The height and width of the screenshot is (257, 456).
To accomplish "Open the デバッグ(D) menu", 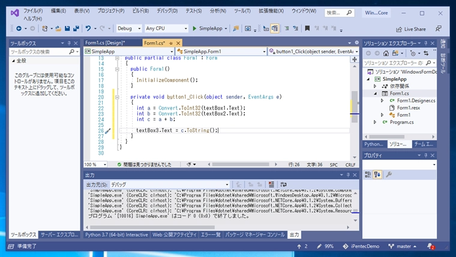I will (168, 11).
